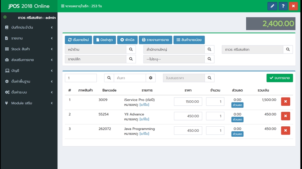Click the 2,400.00 total display
This screenshot has width=302, height=169.
pyautogui.click(x=271, y=24)
